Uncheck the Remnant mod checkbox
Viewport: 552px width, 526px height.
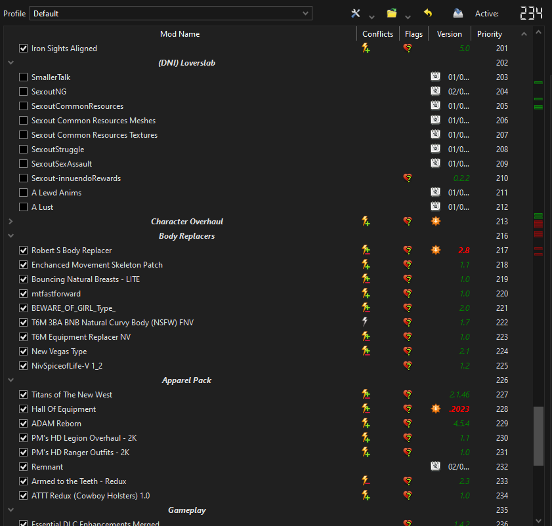[x=23, y=466]
